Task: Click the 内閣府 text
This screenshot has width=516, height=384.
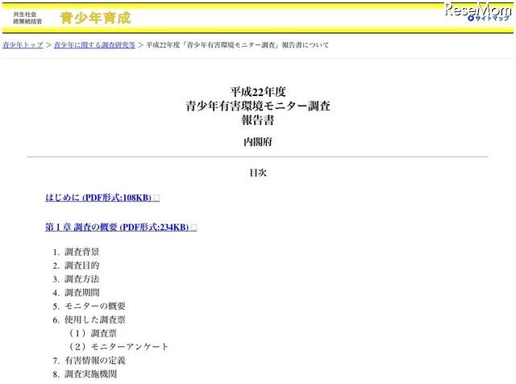Action: tap(258, 142)
